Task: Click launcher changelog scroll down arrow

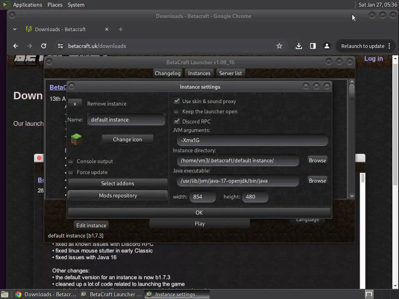Action: pos(352,196)
